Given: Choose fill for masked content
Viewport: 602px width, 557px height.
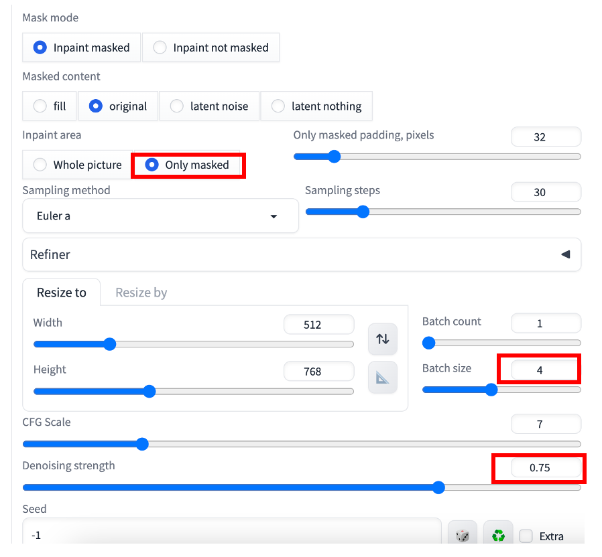Looking at the screenshot, I should pyautogui.click(x=50, y=106).
